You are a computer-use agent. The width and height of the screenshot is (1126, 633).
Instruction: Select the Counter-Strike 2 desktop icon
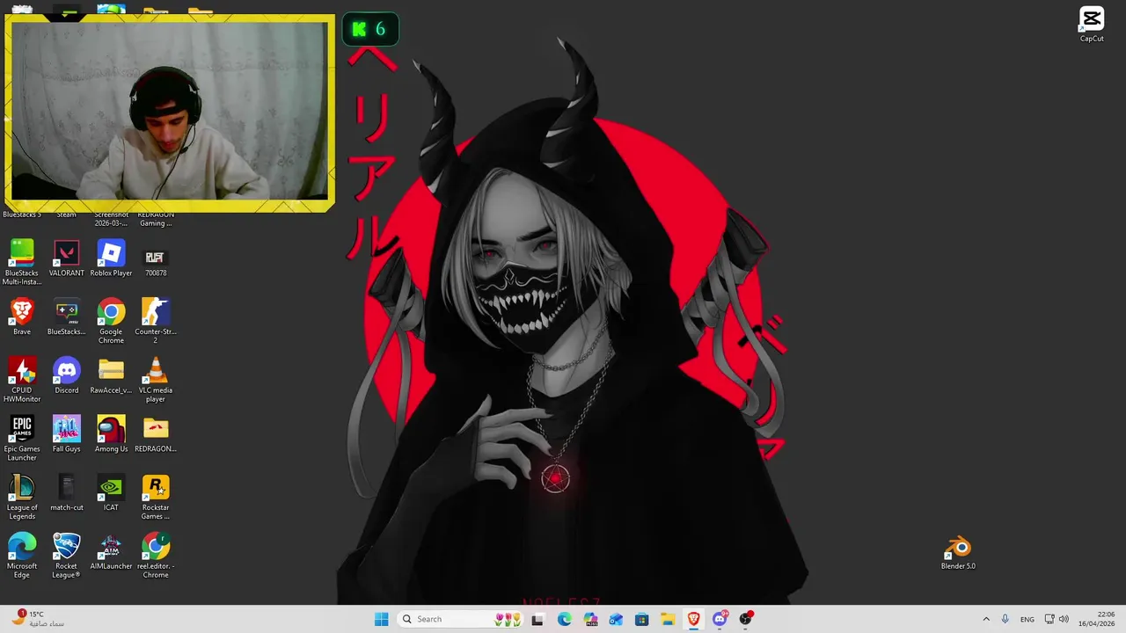(156, 321)
